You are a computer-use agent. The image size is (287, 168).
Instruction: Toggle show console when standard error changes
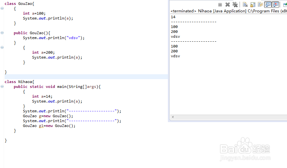coord(276,5)
